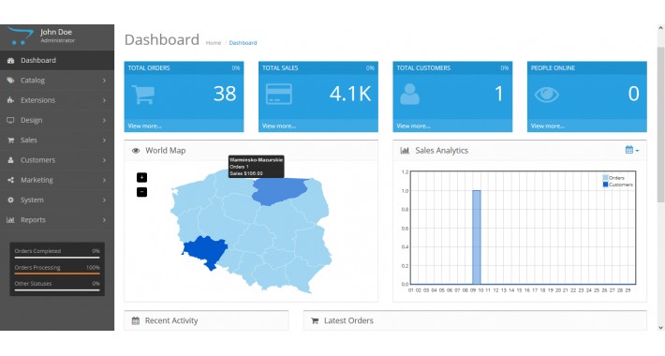Click the 38 total orders value

coord(225,94)
